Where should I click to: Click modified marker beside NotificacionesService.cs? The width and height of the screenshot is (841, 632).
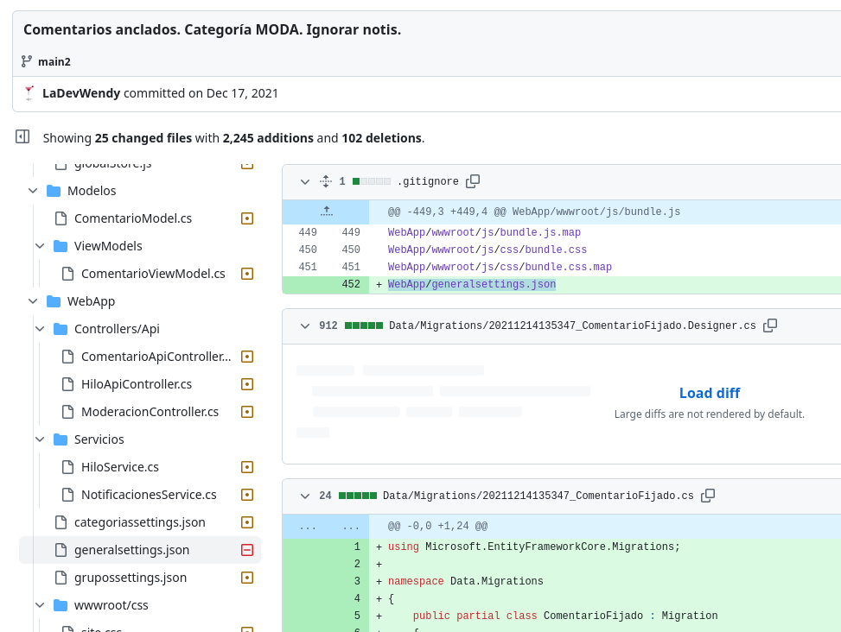[247, 495]
